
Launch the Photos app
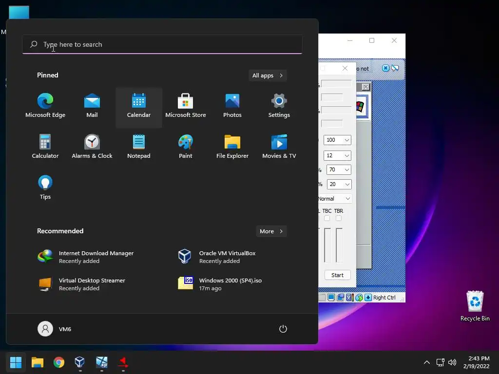(232, 107)
